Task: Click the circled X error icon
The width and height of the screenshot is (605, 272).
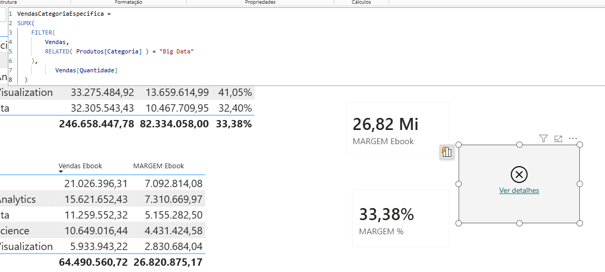Action: [x=519, y=175]
